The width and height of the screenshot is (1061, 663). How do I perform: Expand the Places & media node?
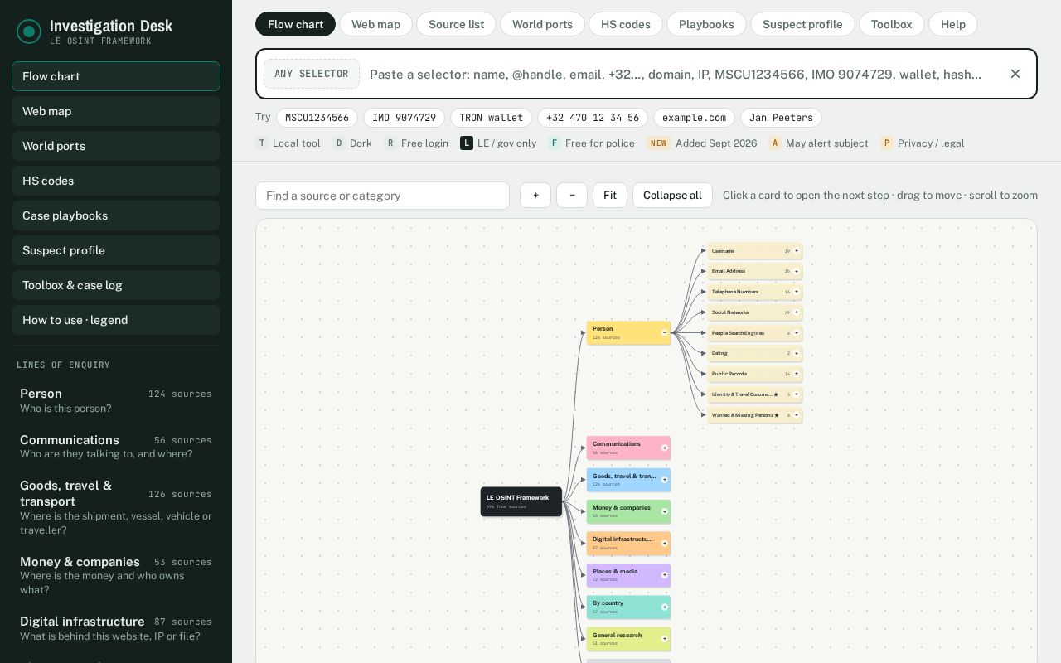tap(664, 575)
